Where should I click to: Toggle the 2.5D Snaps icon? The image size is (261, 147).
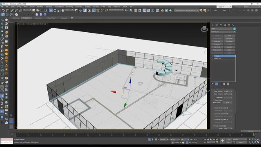click(90, 11)
